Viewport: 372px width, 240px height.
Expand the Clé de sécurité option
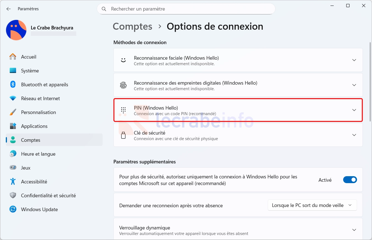[238, 135]
